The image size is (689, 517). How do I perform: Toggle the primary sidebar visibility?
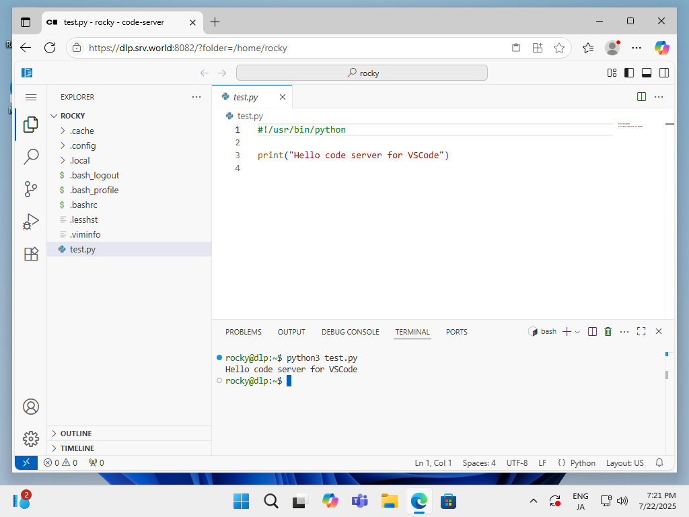pyautogui.click(x=628, y=72)
